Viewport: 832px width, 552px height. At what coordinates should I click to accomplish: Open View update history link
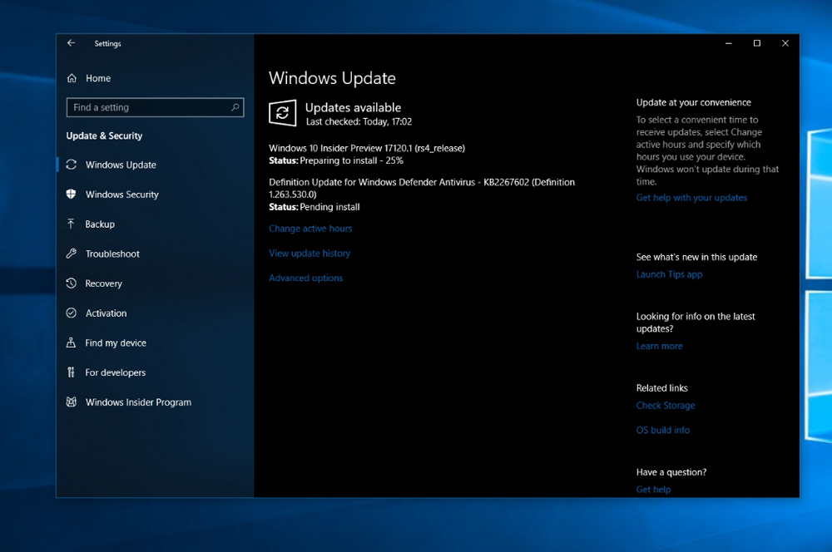pyautogui.click(x=310, y=254)
